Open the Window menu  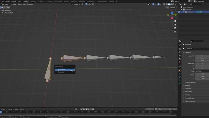[x=14, y=1]
